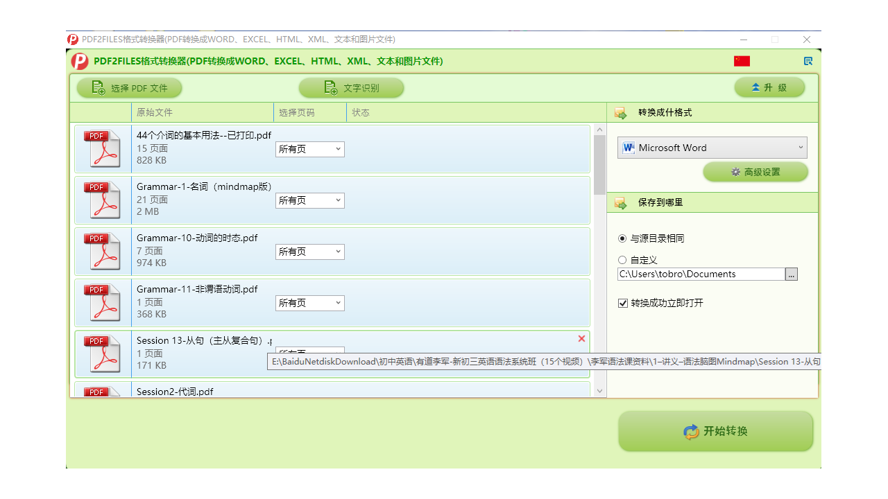The height and width of the screenshot is (499, 888).
Task: Click the 状态 column header
Action: (x=476, y=112)
